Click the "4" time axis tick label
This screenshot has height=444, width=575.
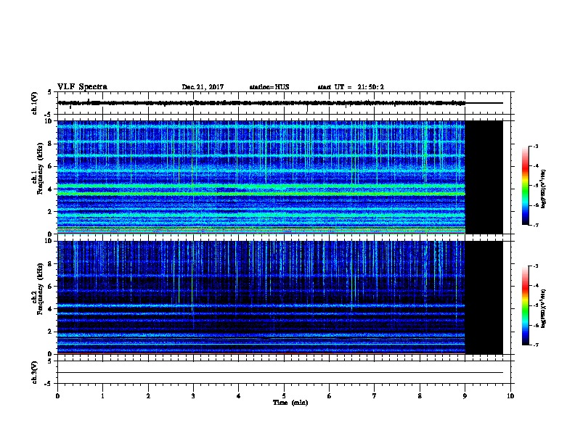point(238,396)
